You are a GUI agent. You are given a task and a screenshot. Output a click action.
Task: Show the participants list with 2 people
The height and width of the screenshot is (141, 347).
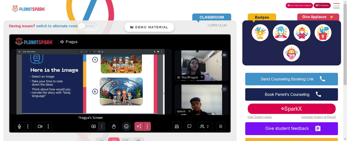[205, 126]
